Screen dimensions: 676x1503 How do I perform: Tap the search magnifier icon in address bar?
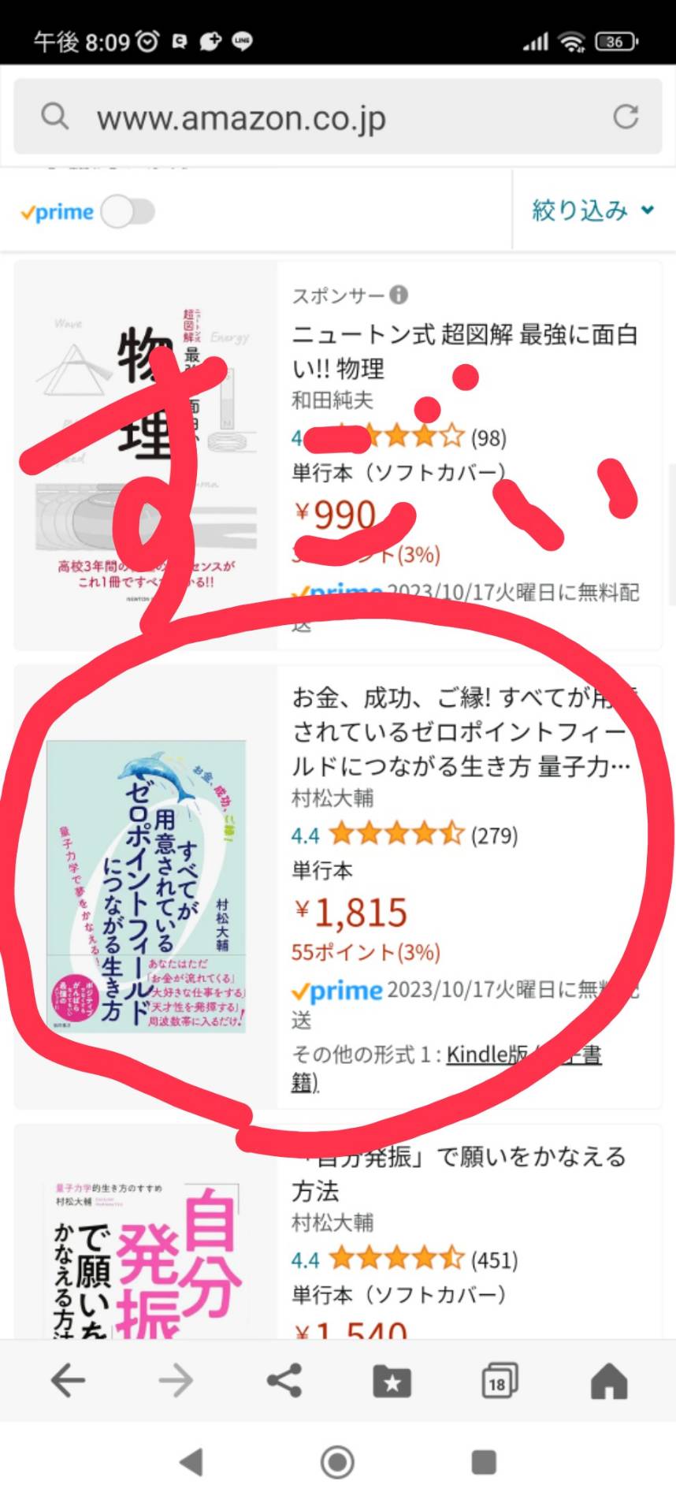click(x=54, y=117)
